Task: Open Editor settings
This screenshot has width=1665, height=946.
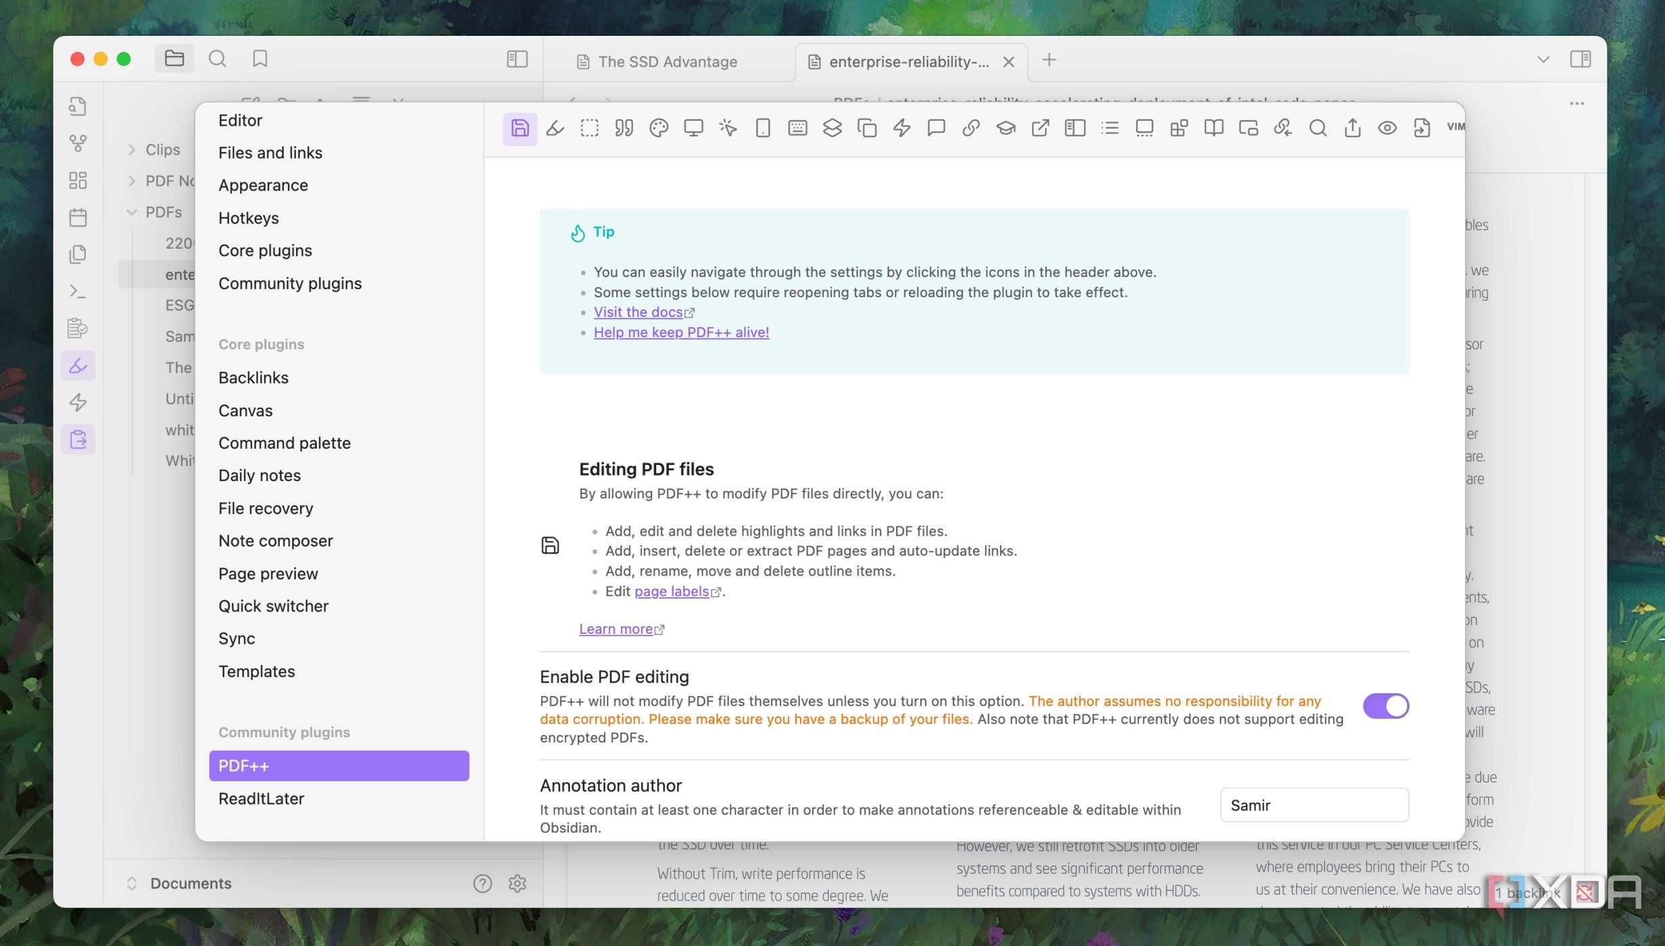Action: 240,120
